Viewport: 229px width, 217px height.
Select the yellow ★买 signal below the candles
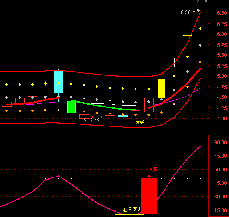[140, 122]
